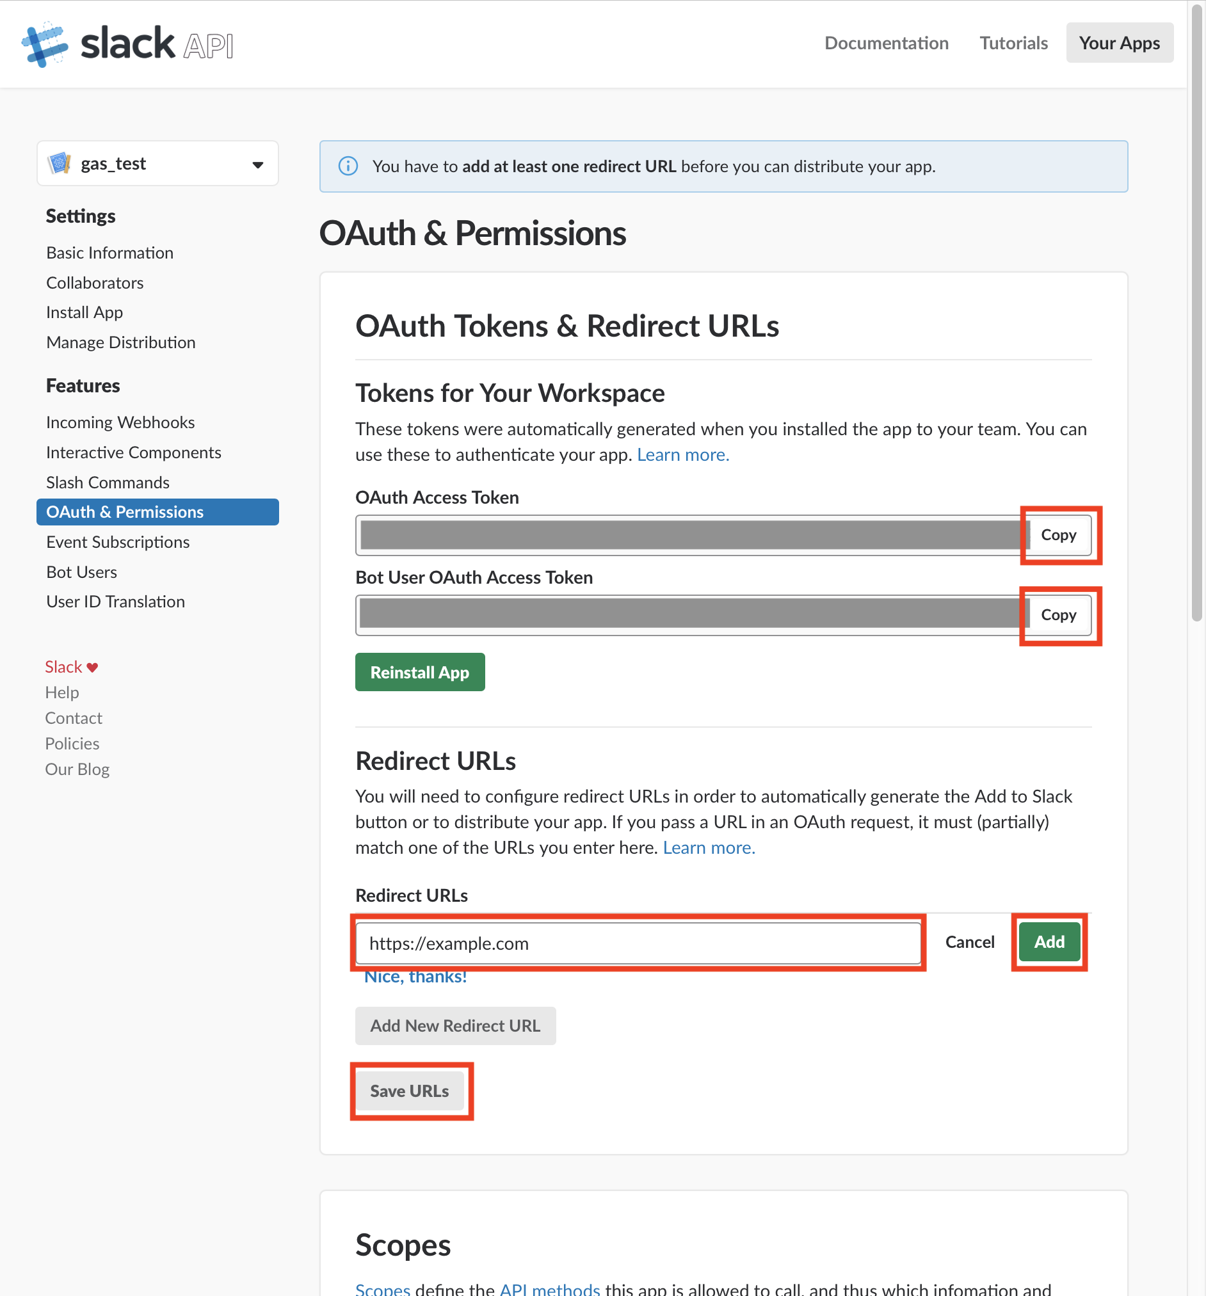Open Your Apps in the header
Viewport: 1206px width, 1296px height.
[x=1120, y=43]
